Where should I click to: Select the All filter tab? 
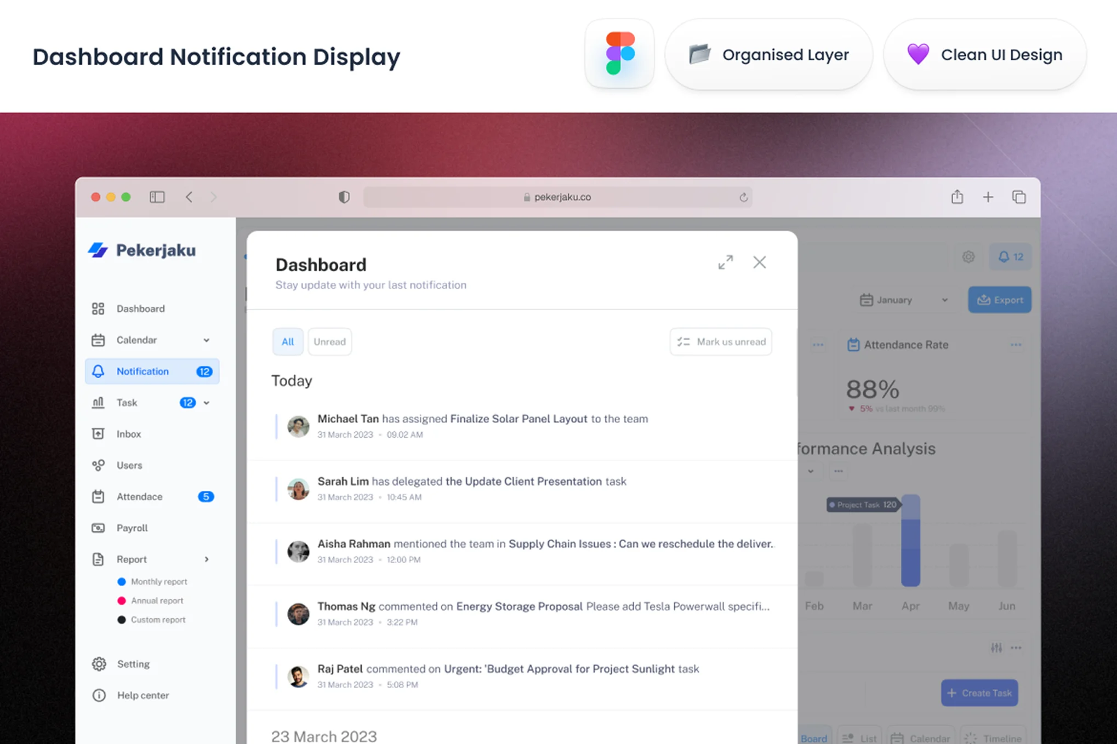click(x=288, y=341)
